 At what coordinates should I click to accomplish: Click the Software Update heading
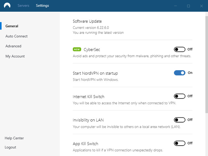(87, 21)
